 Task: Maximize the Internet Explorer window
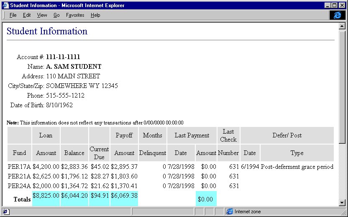tap(334, 5)
